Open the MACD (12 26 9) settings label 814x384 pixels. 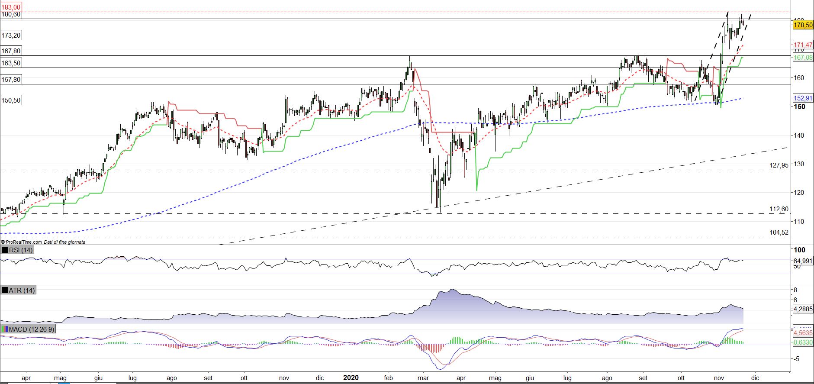(31, 329)
